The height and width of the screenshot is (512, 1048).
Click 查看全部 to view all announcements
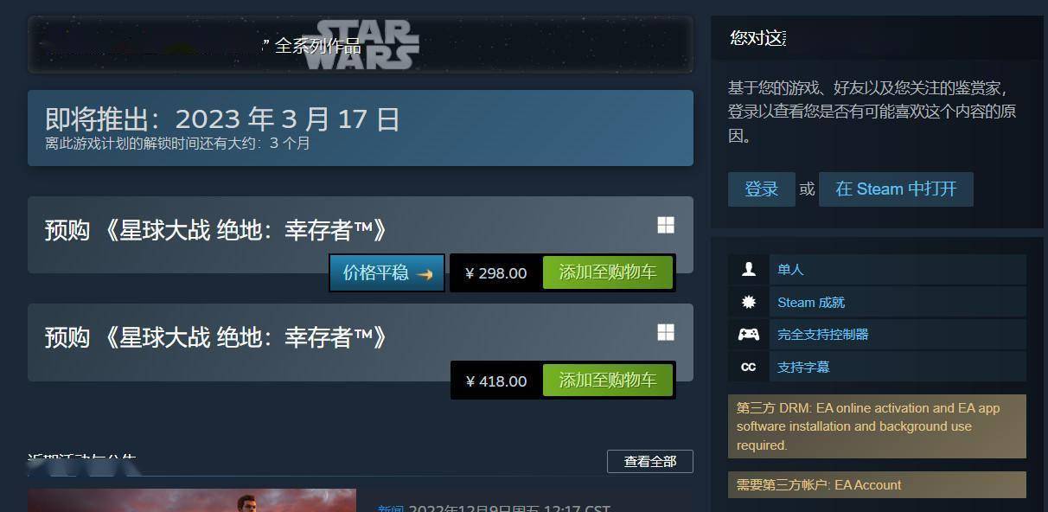[650, 461]
